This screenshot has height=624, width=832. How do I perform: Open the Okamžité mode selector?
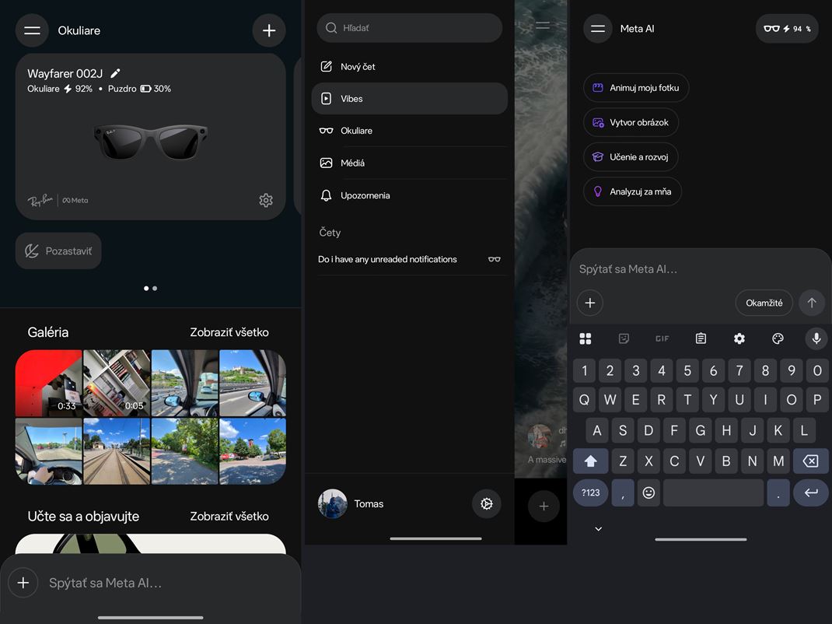pyautogui.click(x=764, y=303)
